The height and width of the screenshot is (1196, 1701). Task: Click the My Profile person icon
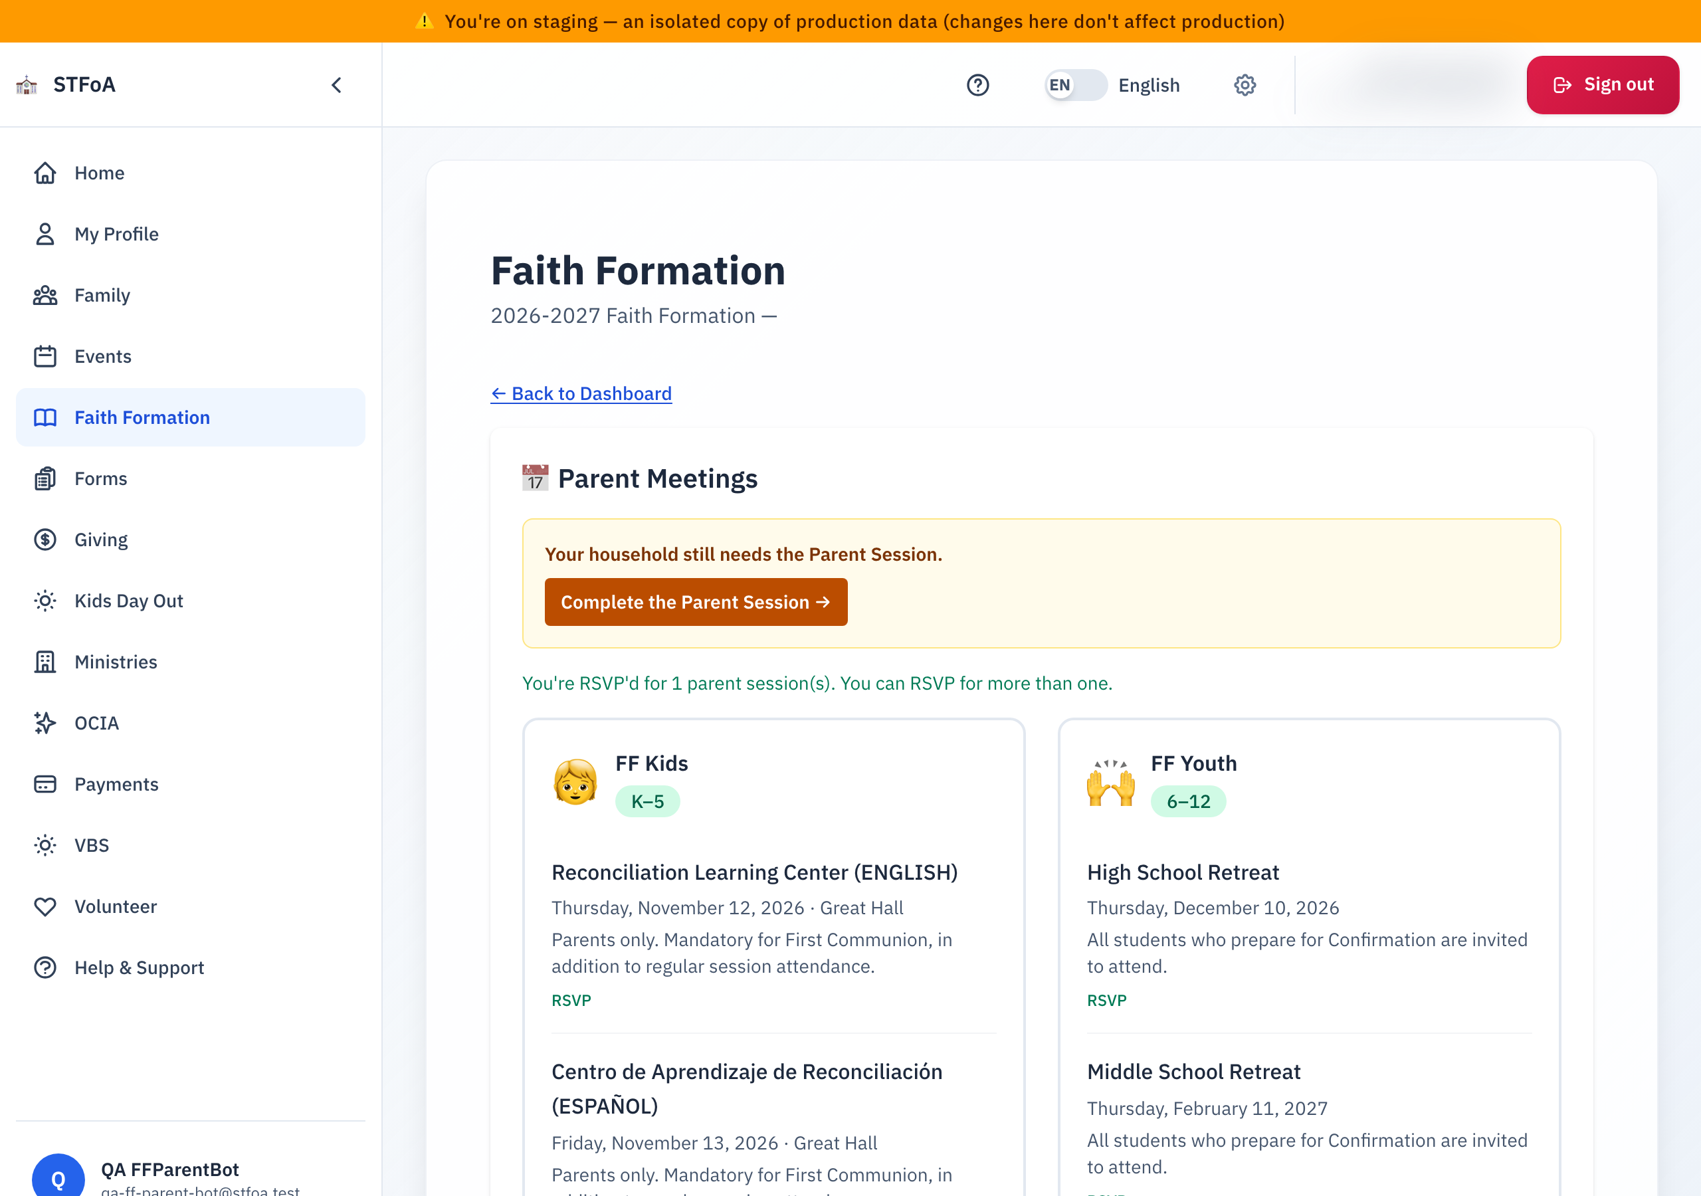45,234
